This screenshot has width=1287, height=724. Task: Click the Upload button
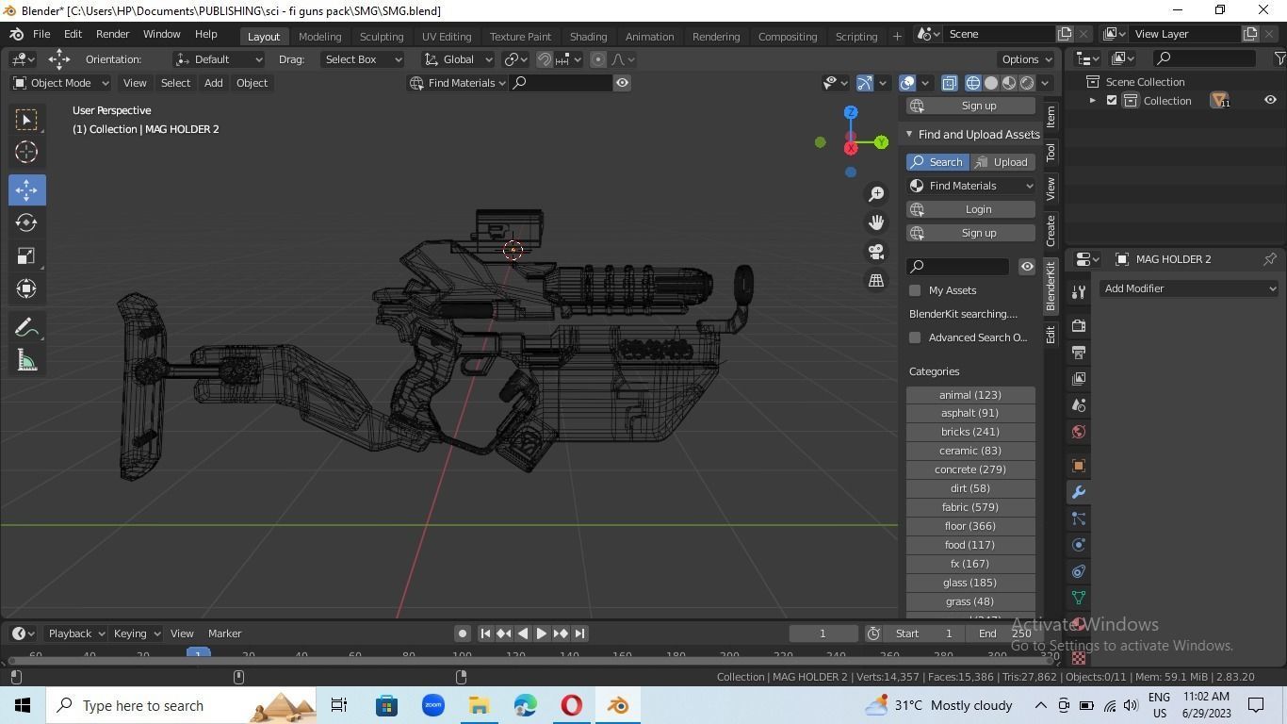click(1002, 162)
